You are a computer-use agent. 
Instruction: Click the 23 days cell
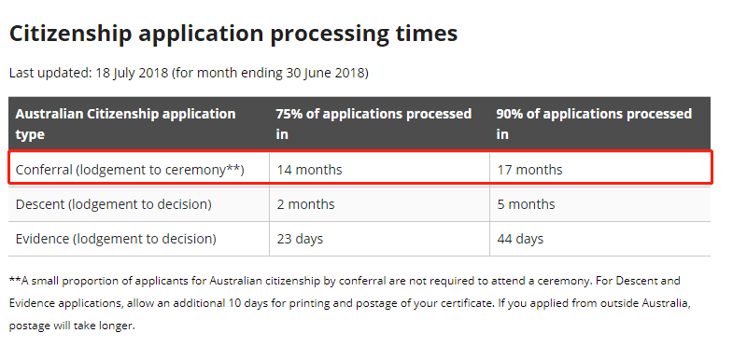(379, 239)
